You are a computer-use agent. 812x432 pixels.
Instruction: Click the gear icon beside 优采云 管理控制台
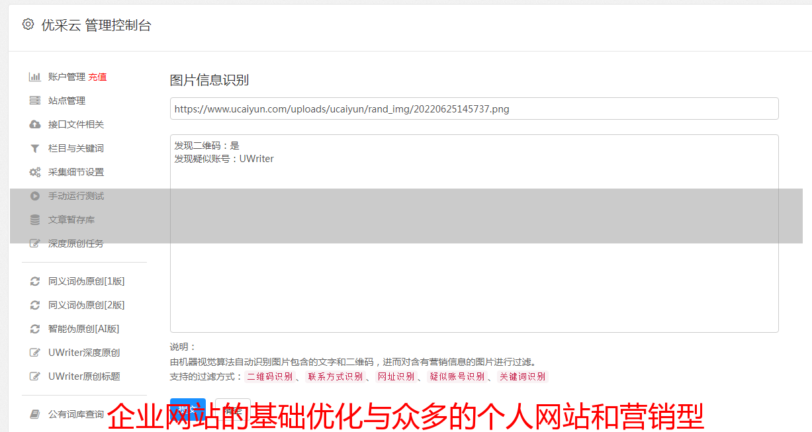(x=28, y=24)
